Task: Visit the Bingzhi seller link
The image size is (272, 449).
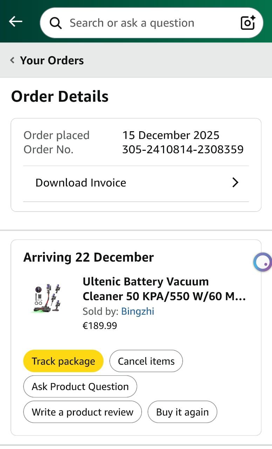Action: tap(137, 311)
